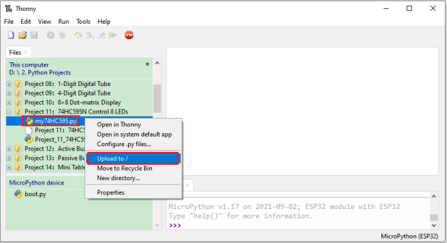Open Properties from the context menu

(133, 192)
